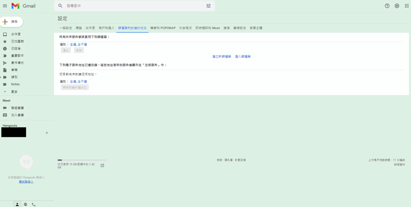Start a new Meet meeting camera icon
The image size is (411, 207).
click(x=5, y=108)
